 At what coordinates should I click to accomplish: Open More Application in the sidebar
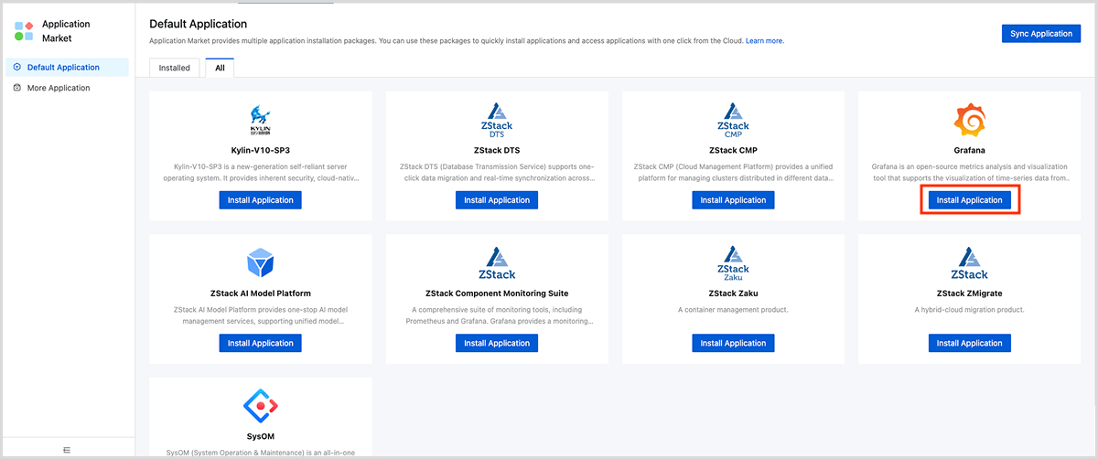click(x=59, y=88)
